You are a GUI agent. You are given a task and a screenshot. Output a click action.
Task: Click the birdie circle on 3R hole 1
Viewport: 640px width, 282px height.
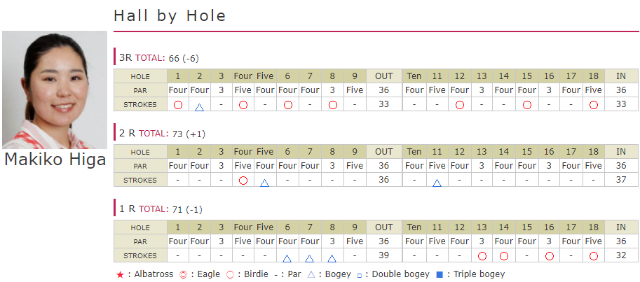click(x=178, y=105)
